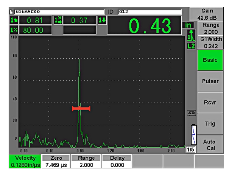The width and height of the screenshot is (229, 176).
Task: Select the Zero 7.469 µs parameter
Action: tap(56, 161)
